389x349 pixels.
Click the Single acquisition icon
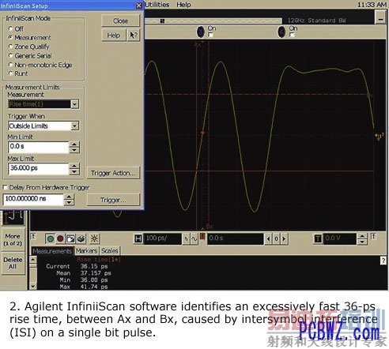click(70, 238)
